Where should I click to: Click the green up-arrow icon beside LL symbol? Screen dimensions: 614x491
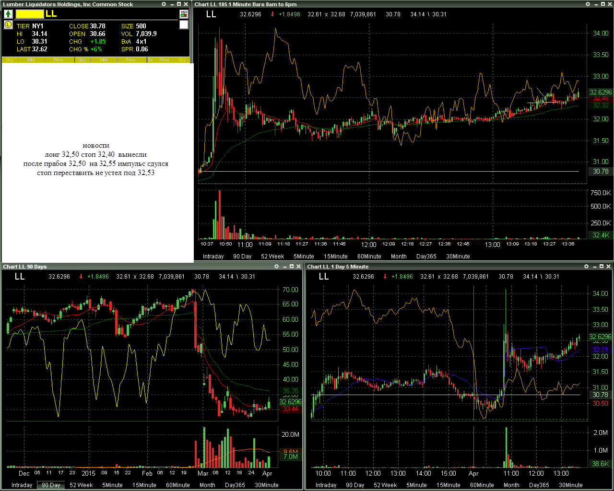[x=8, y=14]
